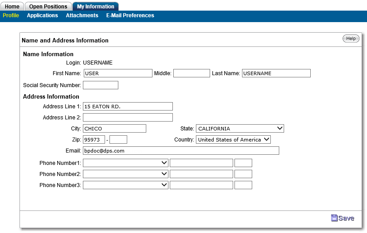Click the City input field
The width and height of the screenshot is (367, 233).
click(x=114, y=129)
